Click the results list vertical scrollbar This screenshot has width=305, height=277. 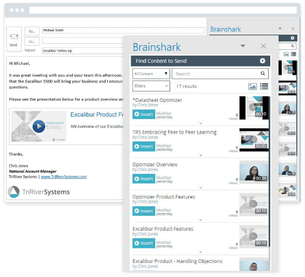click(269, 172)
